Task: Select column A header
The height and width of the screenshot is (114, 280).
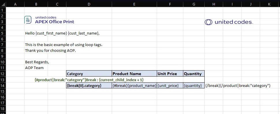Action: tap(15, 4)
